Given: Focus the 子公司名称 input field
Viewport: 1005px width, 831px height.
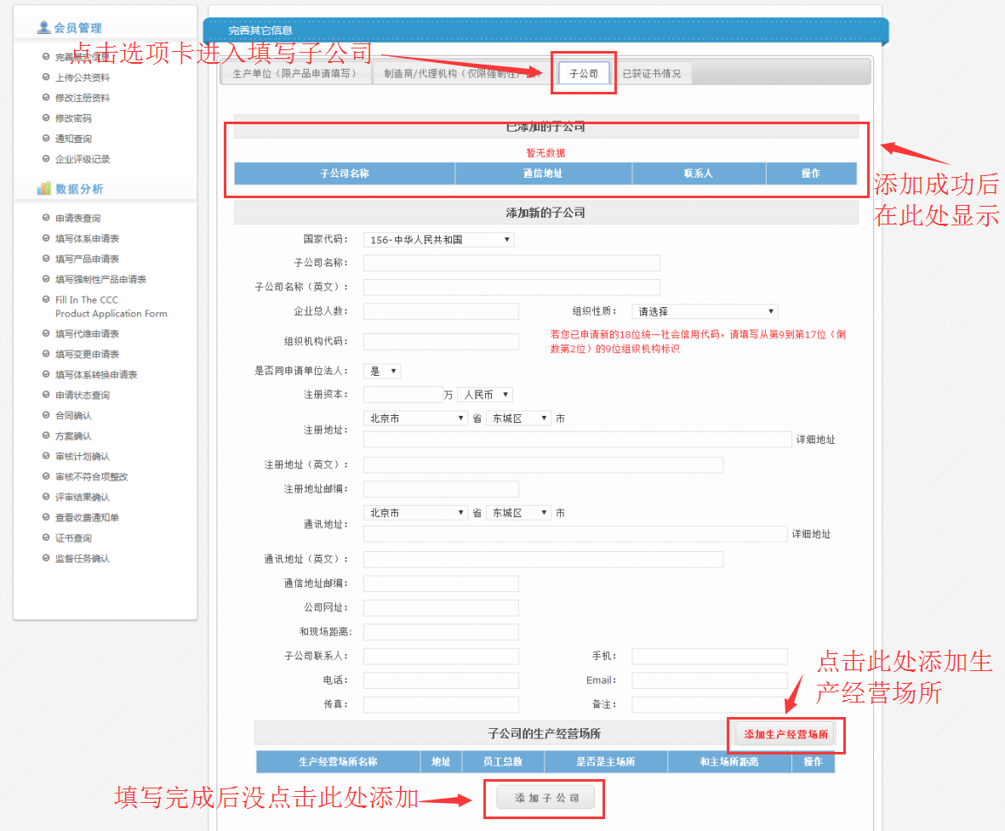Looking at the screenshot, I should point(511,263).
